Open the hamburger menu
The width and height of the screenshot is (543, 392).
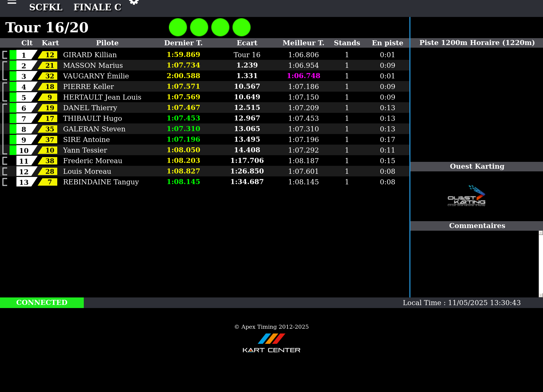[12, 2]
